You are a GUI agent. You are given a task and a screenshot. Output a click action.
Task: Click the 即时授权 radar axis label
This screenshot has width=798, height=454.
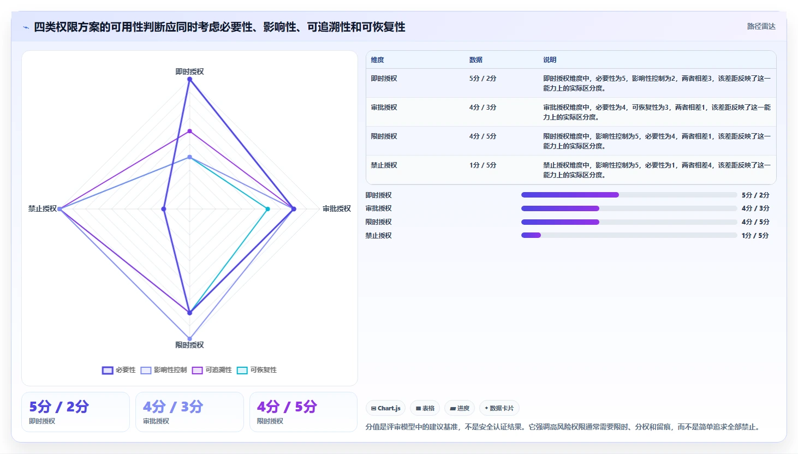(x=189, y=71)
